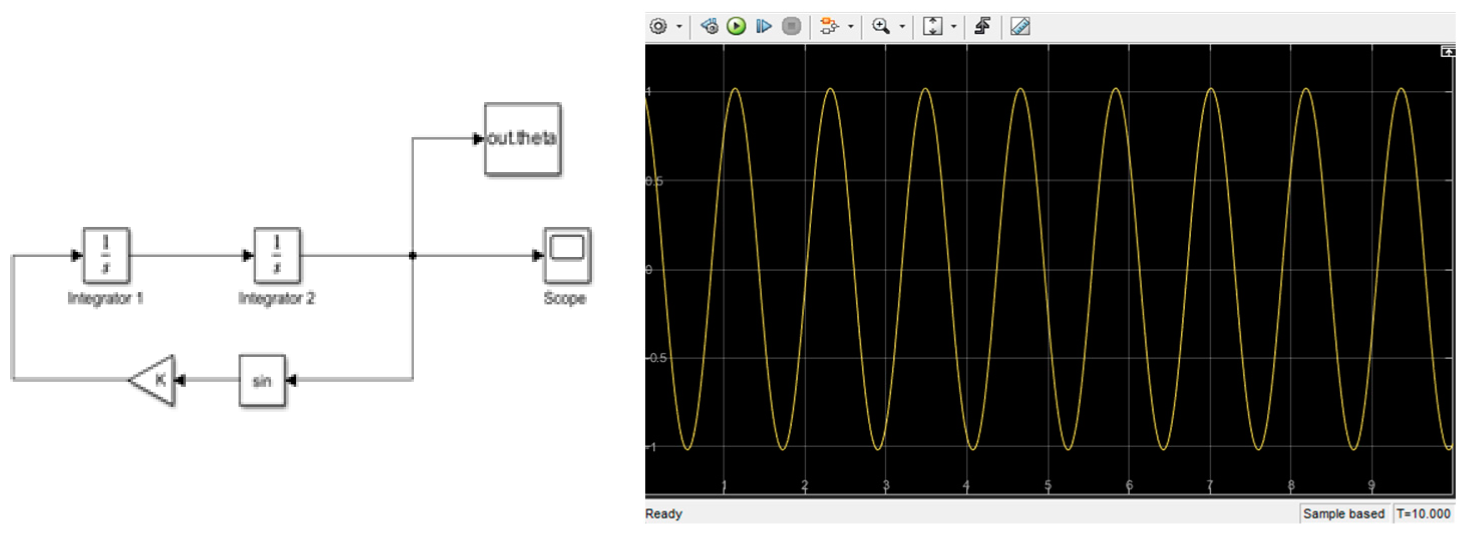Select the Integrator 1 block
This screenshot has height=538, width=1466.
(x=106, y=256)
